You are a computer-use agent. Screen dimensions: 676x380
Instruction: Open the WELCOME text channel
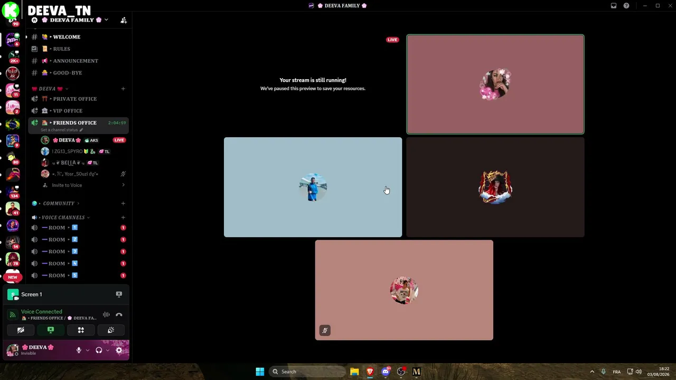78,37
